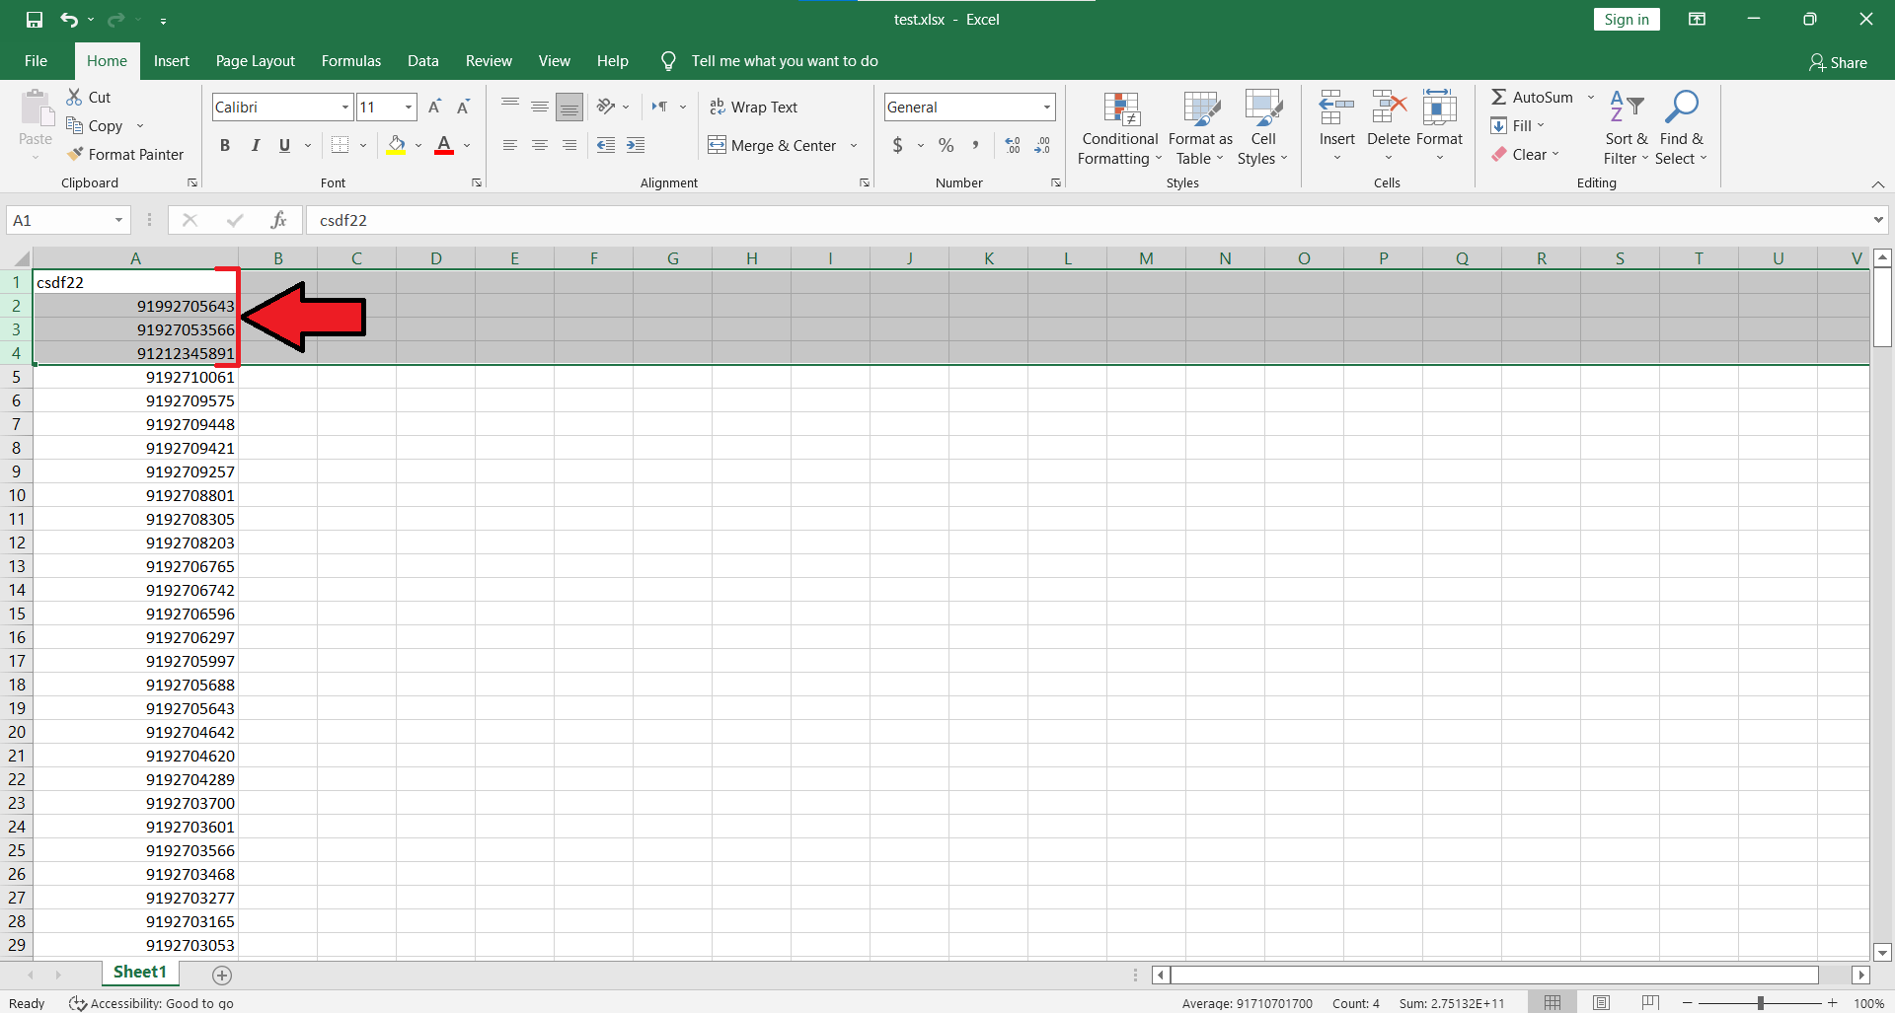Click the Increase Indent icon
Image resolution: width=1895 pixels, height=1013 pixels.
(636, 146)
